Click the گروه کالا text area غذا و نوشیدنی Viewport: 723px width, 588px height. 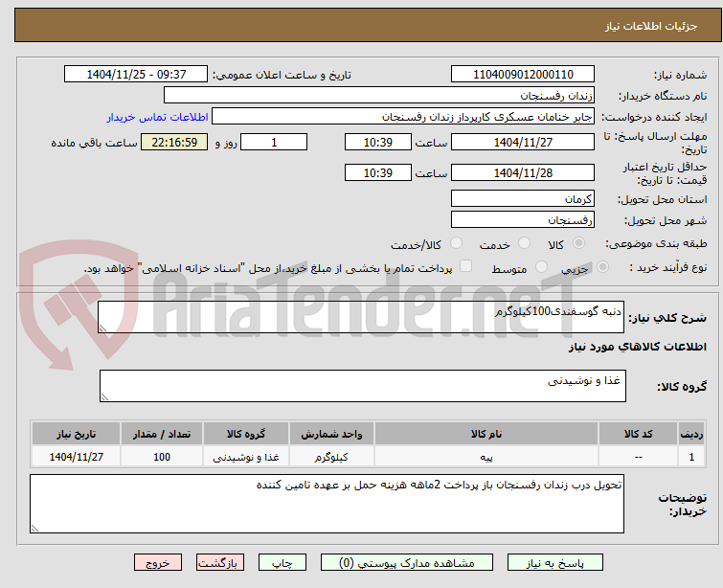point(362,386)
